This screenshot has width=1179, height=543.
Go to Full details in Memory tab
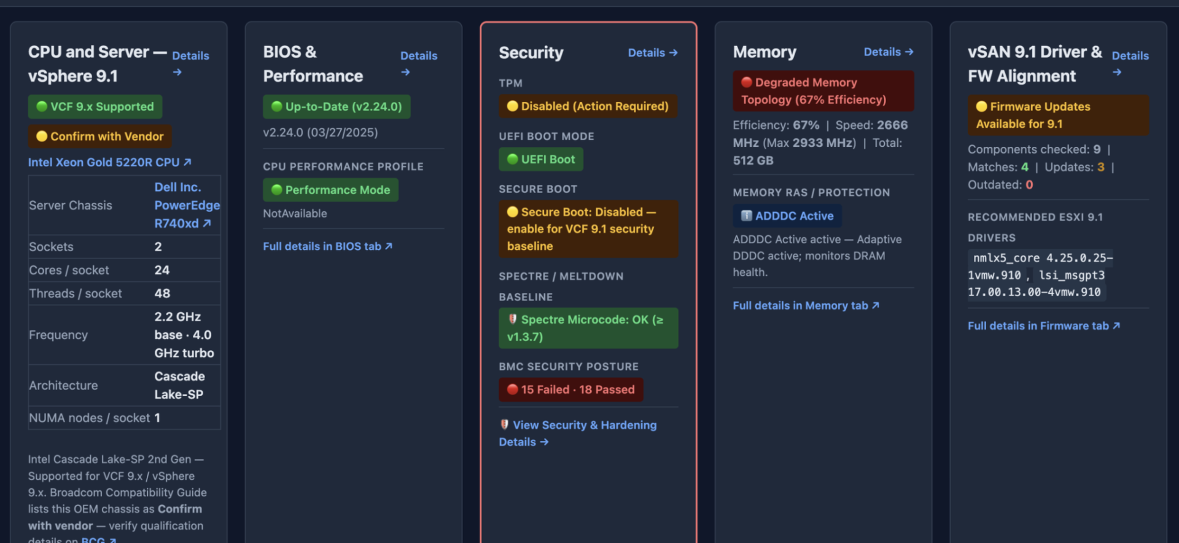(806, 305)
